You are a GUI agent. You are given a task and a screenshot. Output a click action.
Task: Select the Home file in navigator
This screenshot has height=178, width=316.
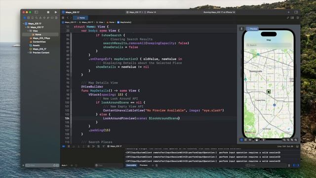tap(40, 35)
